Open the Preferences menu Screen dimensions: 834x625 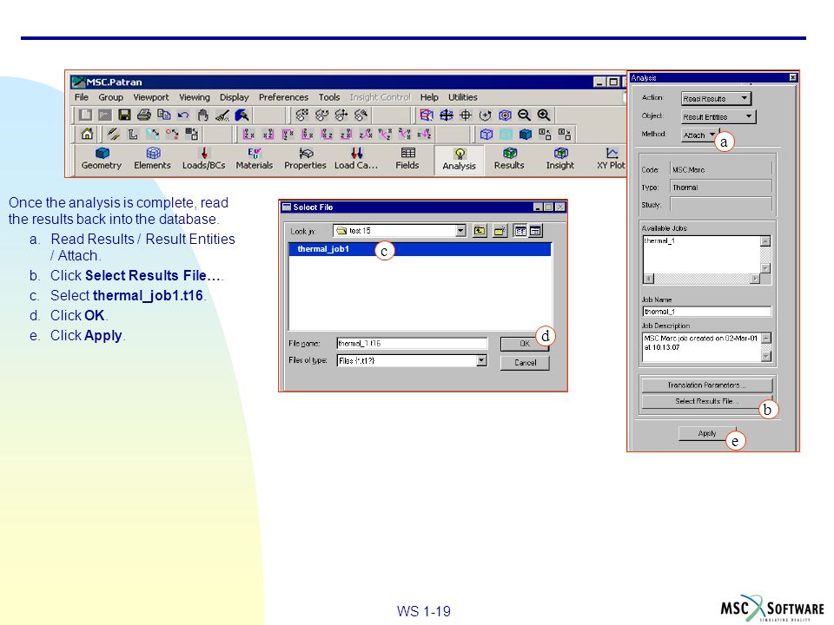point(283,97)
